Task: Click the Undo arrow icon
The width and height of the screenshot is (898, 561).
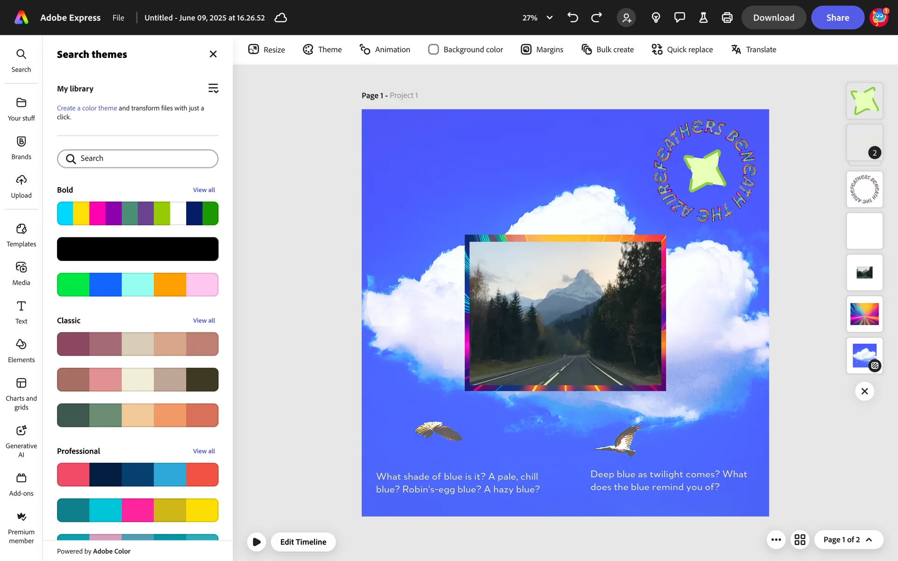Action: 572,18
